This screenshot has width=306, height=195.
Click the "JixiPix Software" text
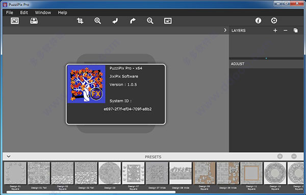coord(124,77)
